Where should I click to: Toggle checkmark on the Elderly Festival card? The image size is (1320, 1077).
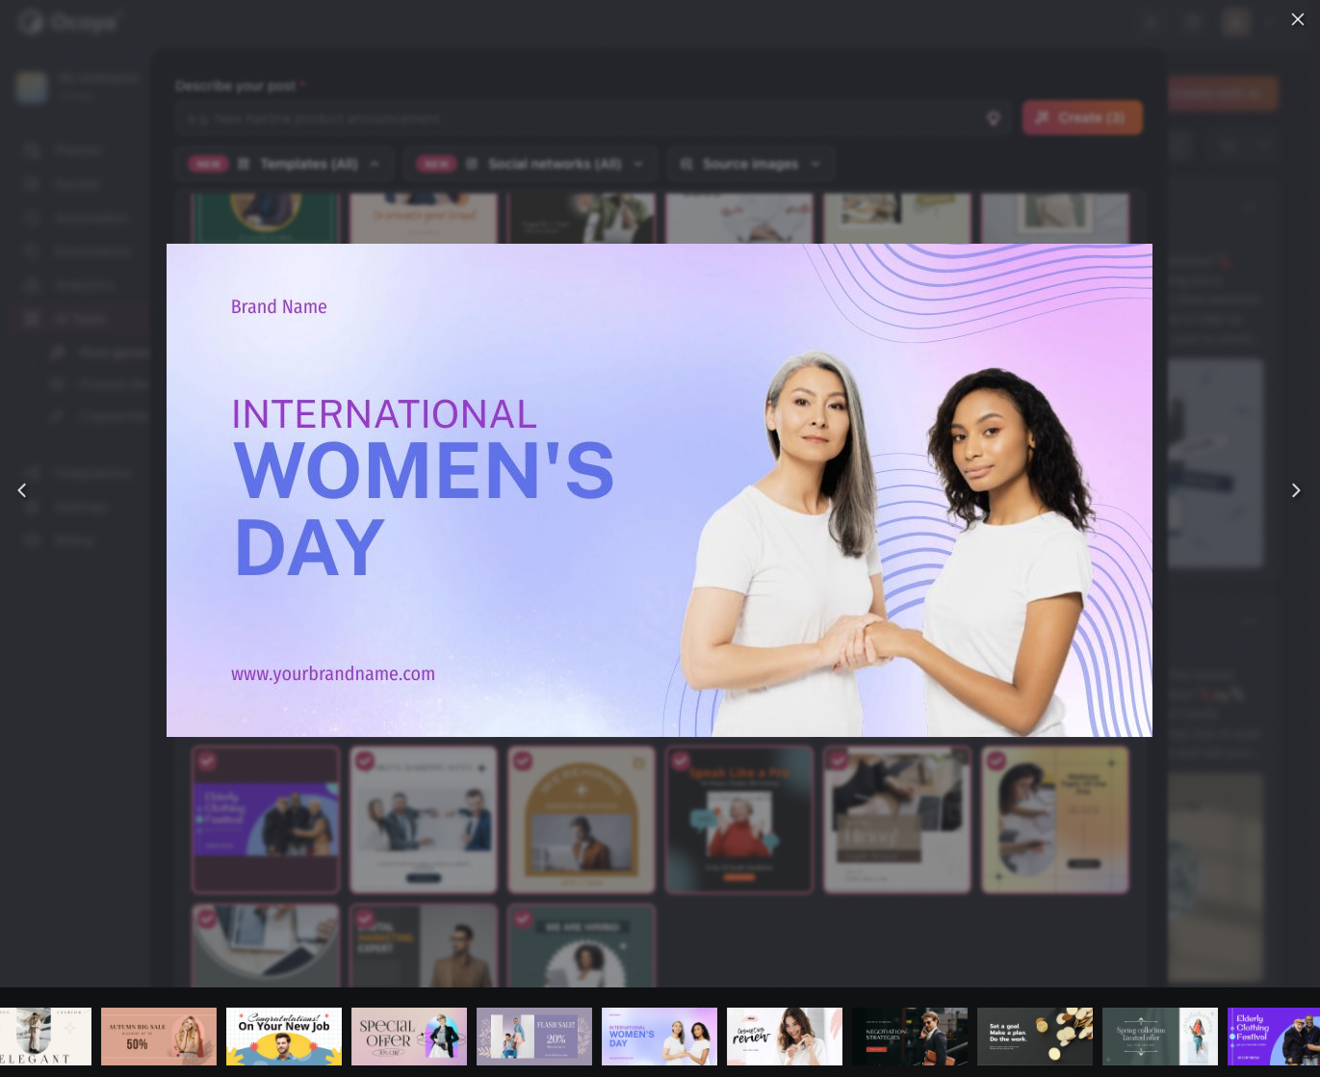207,761
